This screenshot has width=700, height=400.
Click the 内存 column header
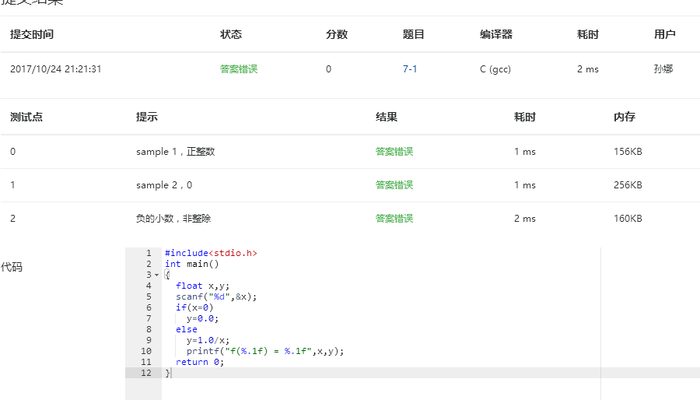tap(625, 118)
